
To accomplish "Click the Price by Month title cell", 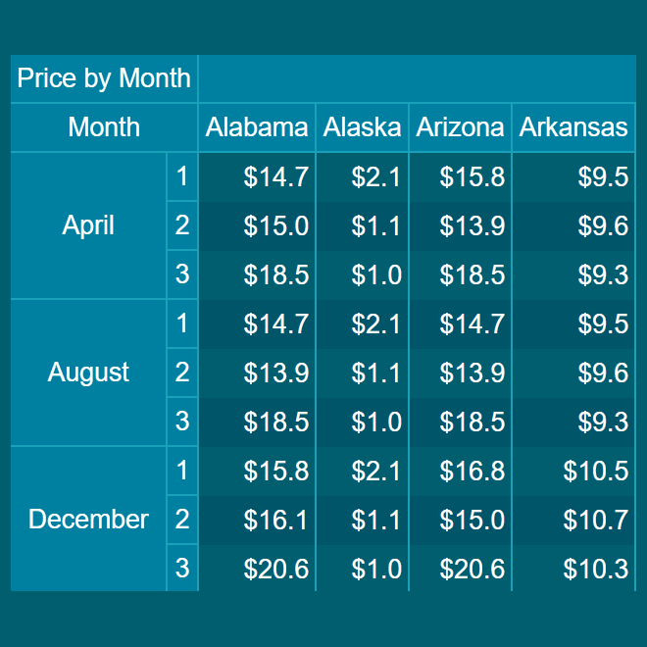I will click(104, 78).
